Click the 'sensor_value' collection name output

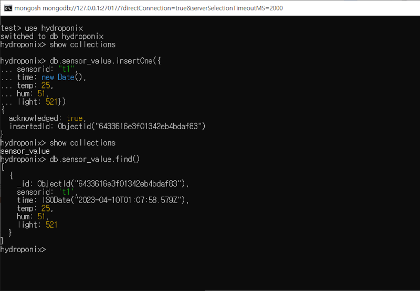pyautogui.click(x=25, y=151)
